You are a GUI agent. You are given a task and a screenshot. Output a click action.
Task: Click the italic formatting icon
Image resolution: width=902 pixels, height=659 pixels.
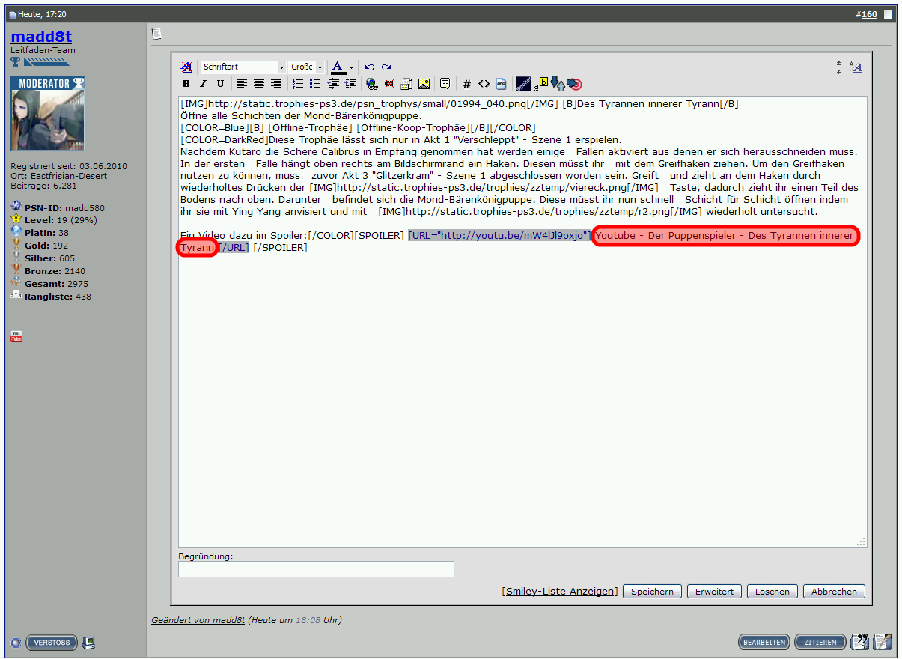(x=203, y=84)
